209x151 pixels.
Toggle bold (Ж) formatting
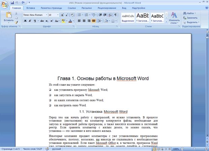[x=25, y=21]
